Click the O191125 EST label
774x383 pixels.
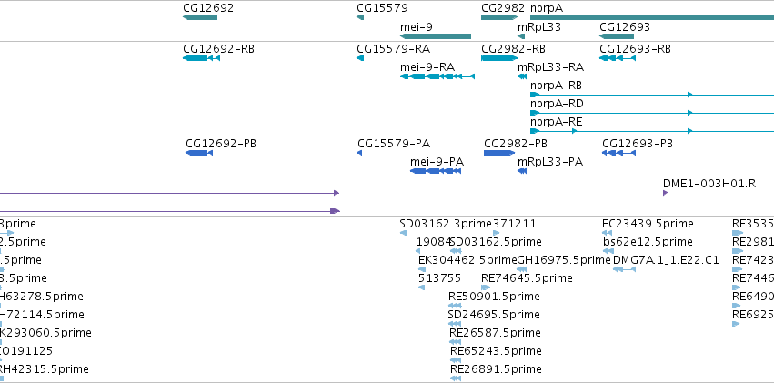click(x=26, y=351)
